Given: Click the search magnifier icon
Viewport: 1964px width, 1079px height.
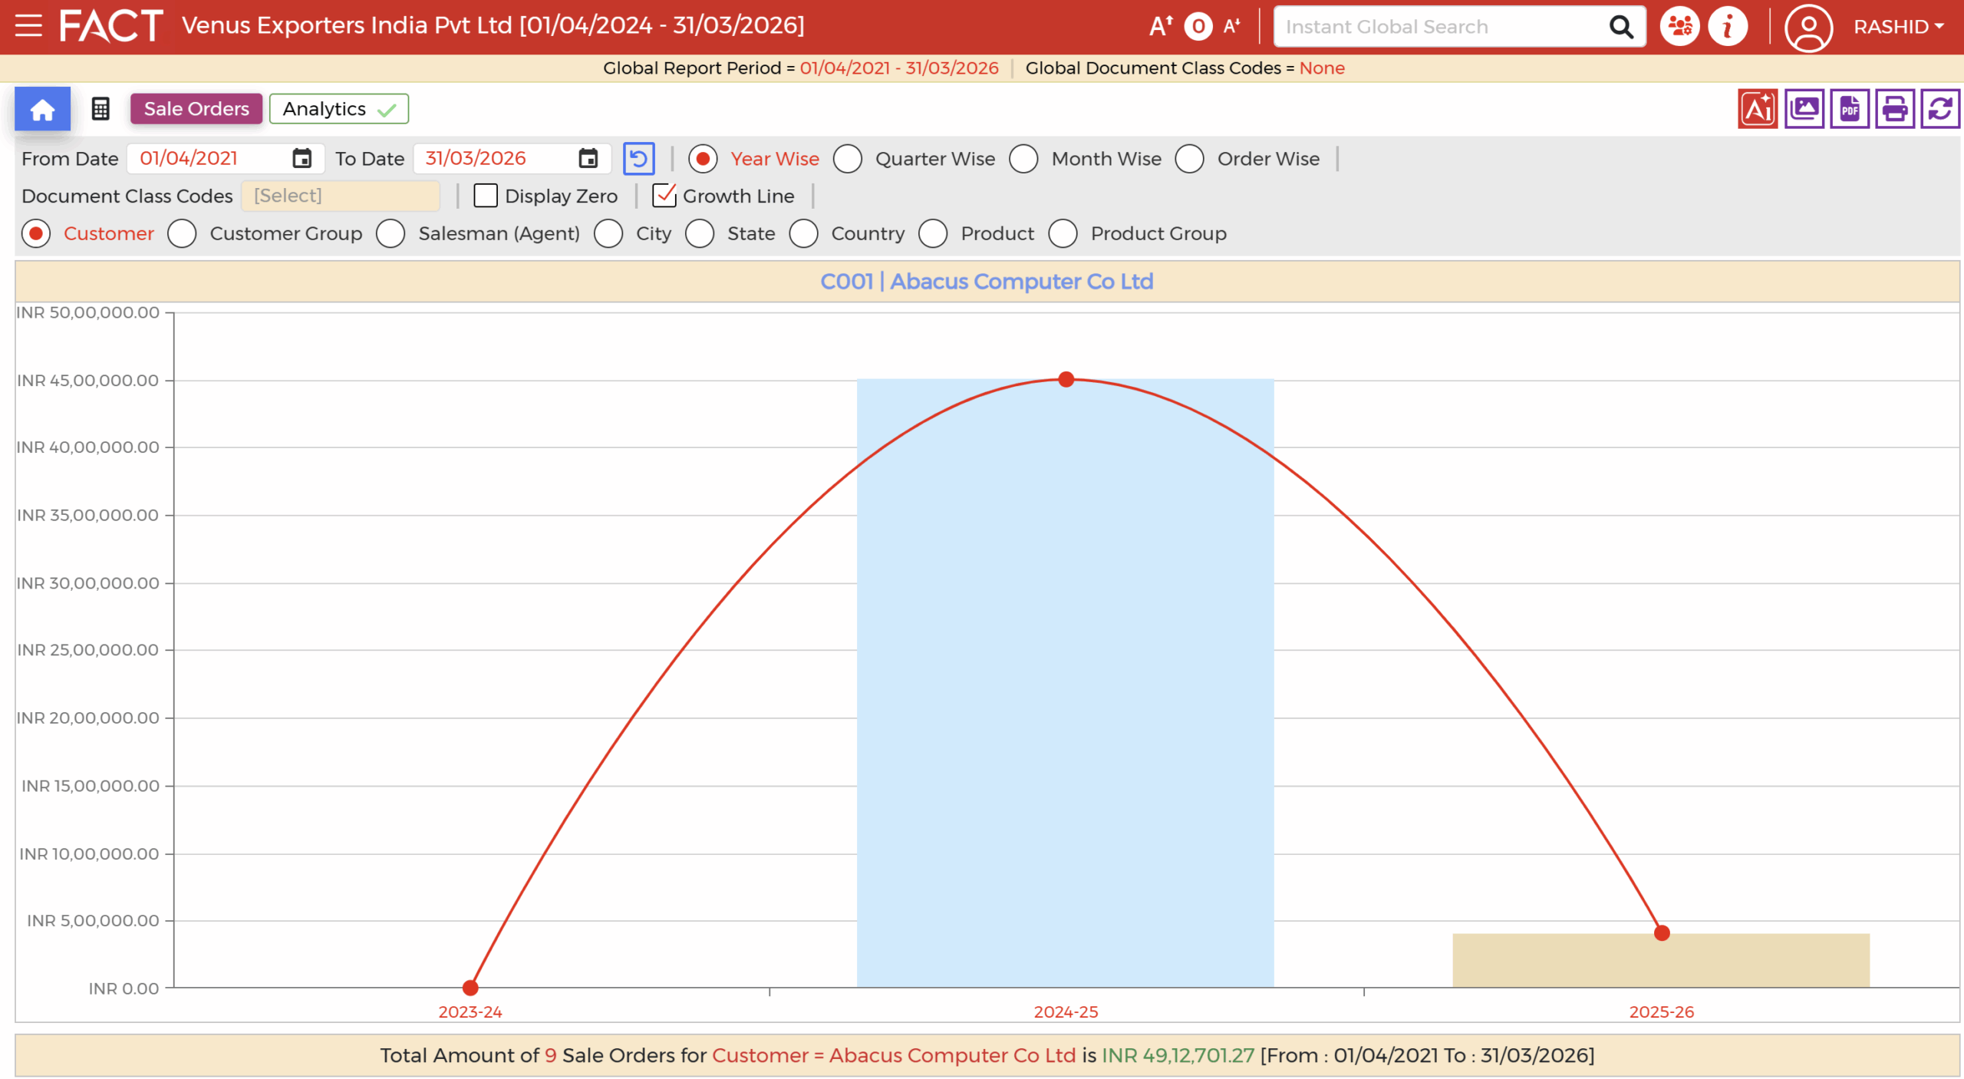Looking at the screenshot, I should coord(1620,27).
